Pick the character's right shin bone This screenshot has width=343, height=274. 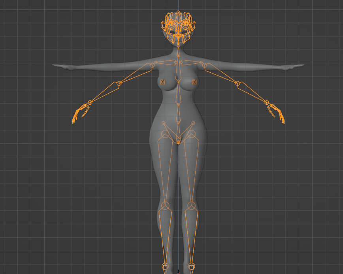(165, 236)
